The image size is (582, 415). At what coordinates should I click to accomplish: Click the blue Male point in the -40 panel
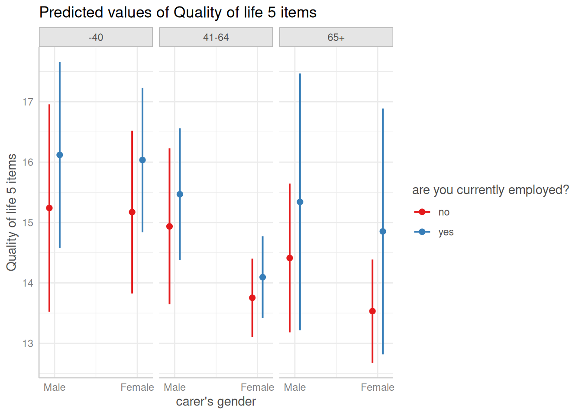pyautogui.click(x=60, y=155)
